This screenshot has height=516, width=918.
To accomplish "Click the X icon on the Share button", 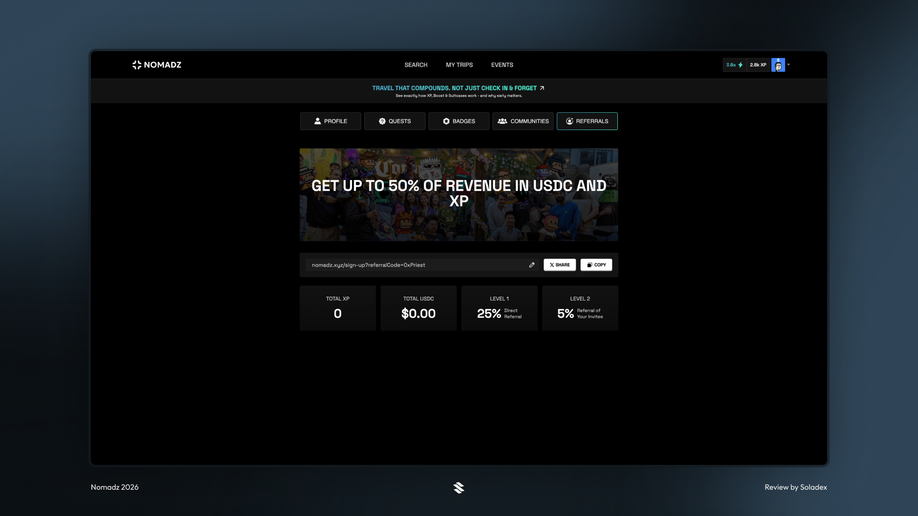I will pos(551,265).
